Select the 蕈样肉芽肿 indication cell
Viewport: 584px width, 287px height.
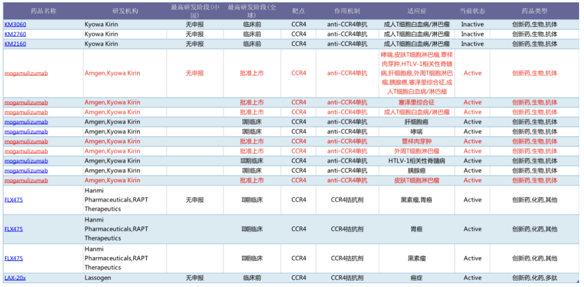click(x=417, y=141)
